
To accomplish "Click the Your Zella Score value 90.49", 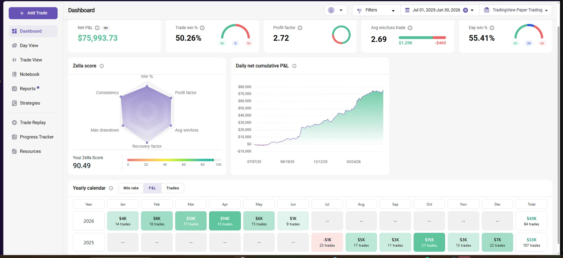I will [82, 166].
